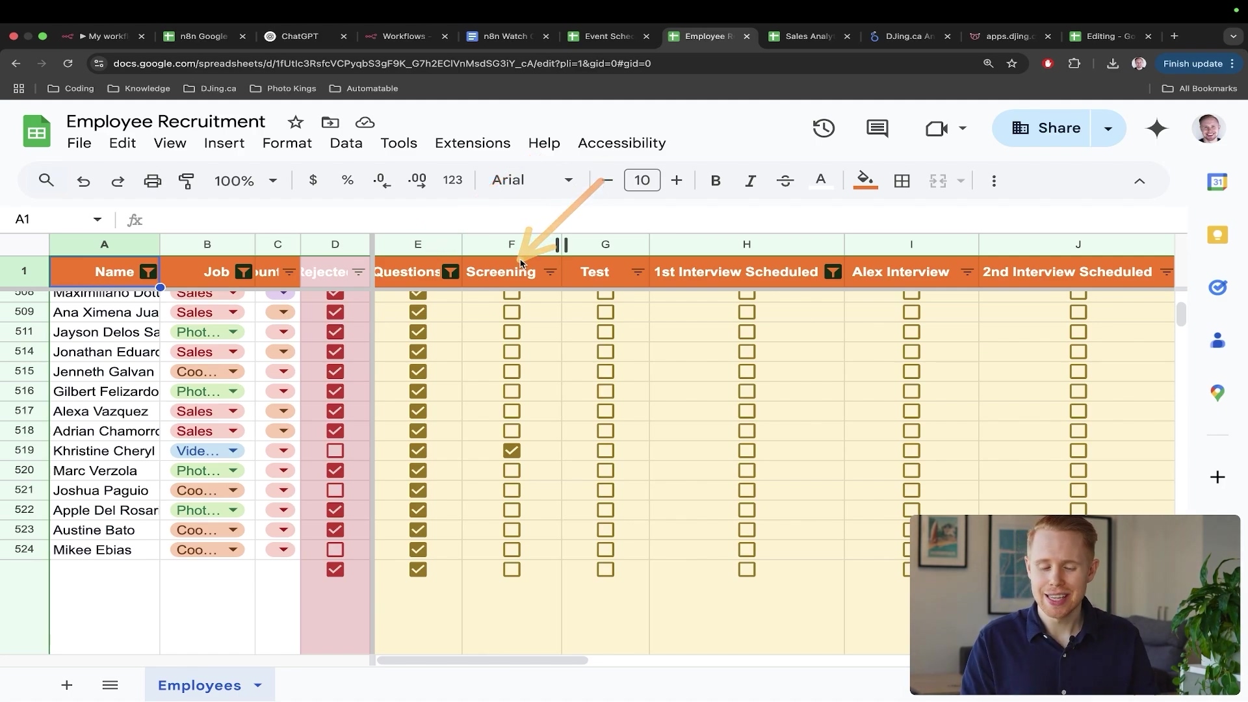Open the fill color paint bucket
This screenshot has width=1248, height=702.
point(864,179)
